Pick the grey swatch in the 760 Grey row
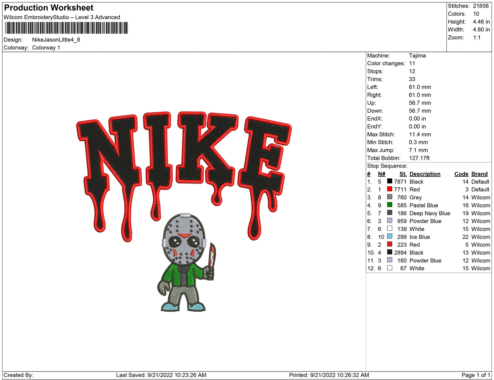The height and width of the screenshot is (380, 494). tap(389, 197)
